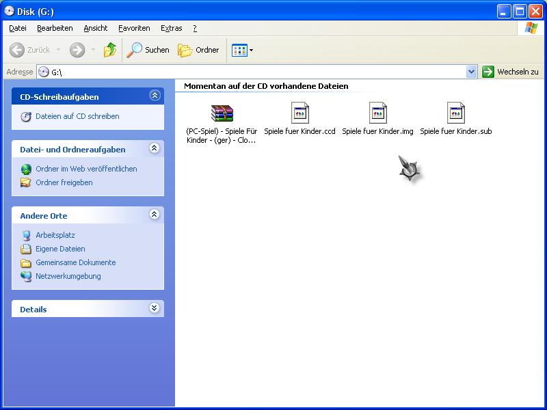Collapse the Andere Orte panel

coord(154,215)
